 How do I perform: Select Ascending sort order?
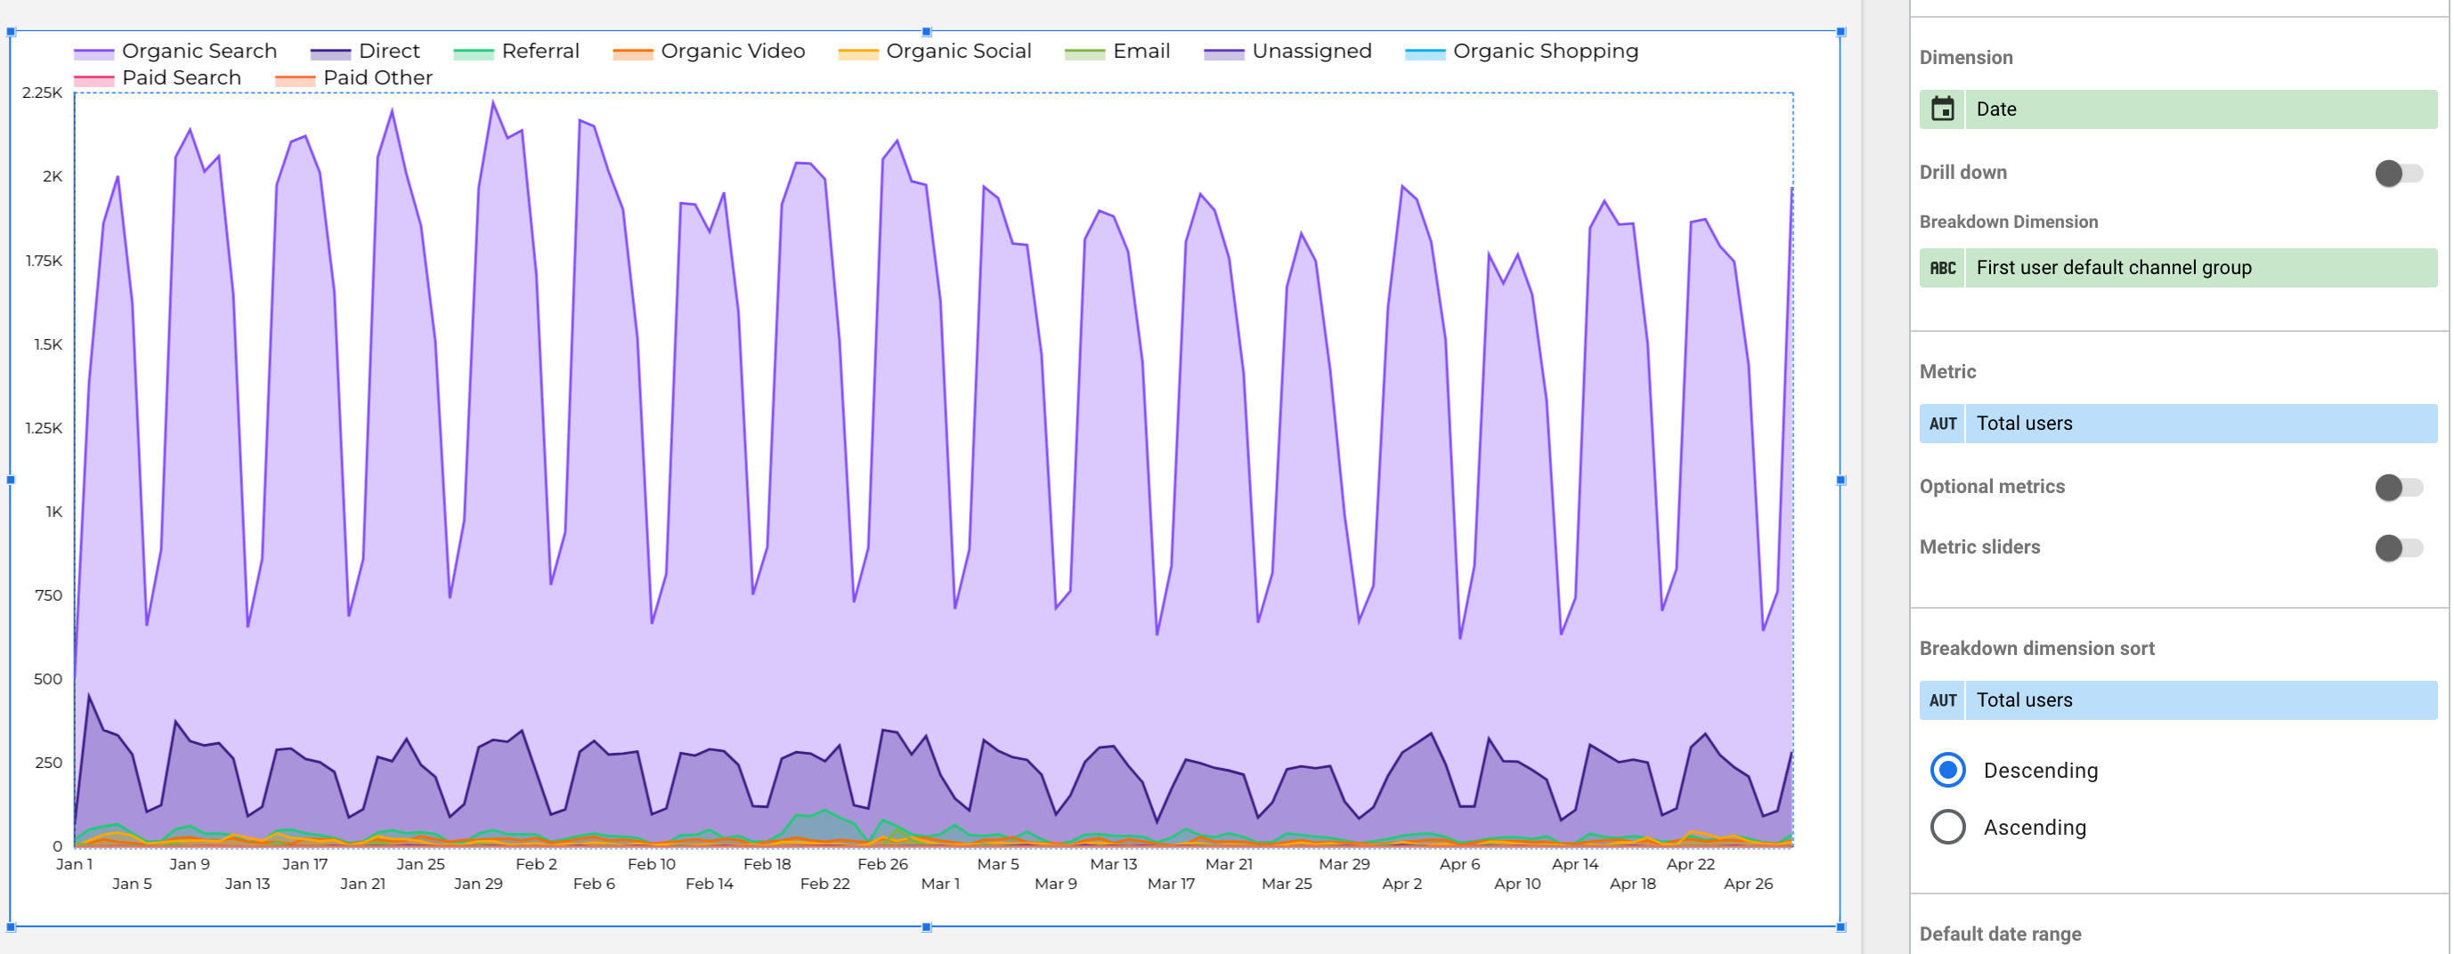[1947, 828]
